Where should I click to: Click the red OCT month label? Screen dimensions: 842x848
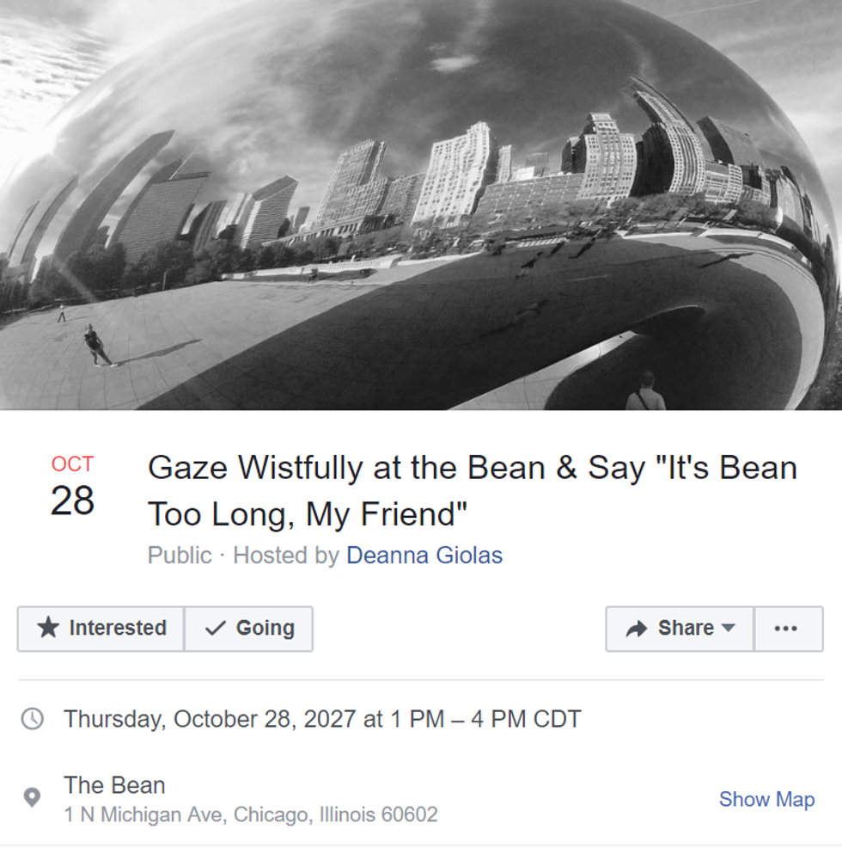pyautogui.click(x=72, y=464)
